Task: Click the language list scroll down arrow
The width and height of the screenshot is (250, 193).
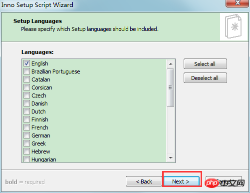Action: point(171,157)
